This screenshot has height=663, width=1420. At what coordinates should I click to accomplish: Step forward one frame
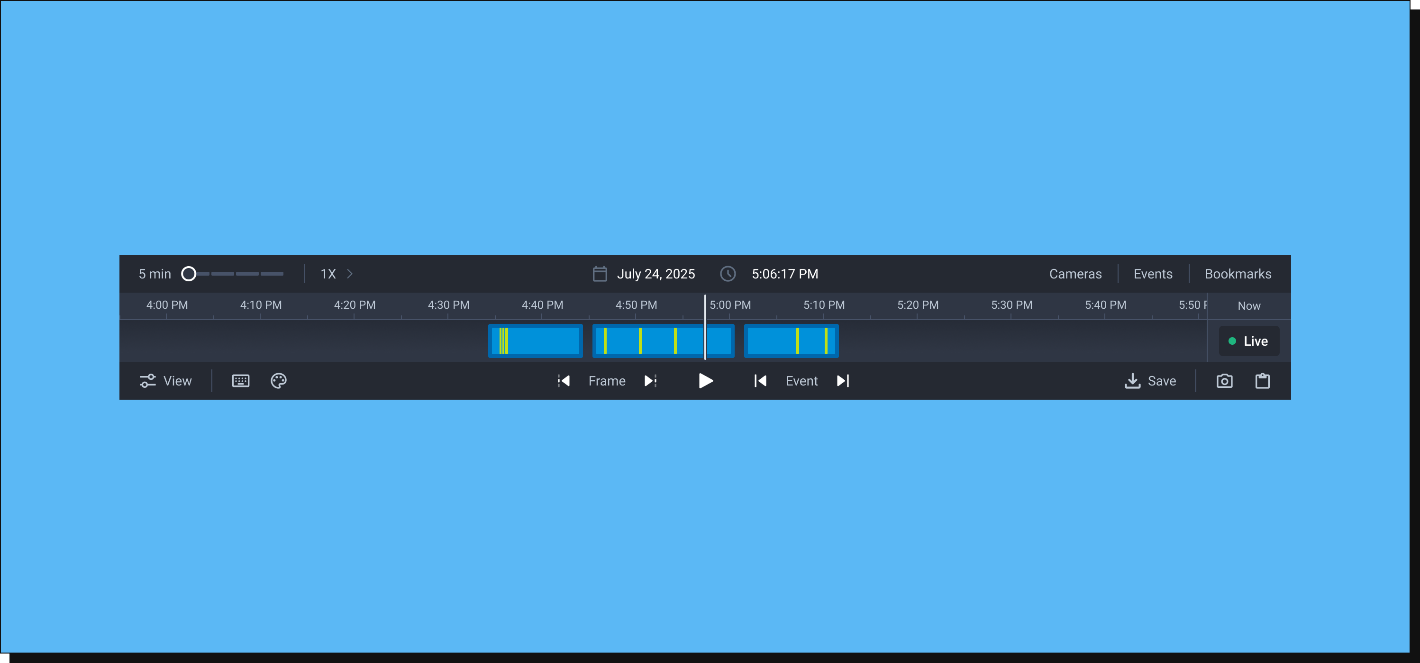(650, 380)
